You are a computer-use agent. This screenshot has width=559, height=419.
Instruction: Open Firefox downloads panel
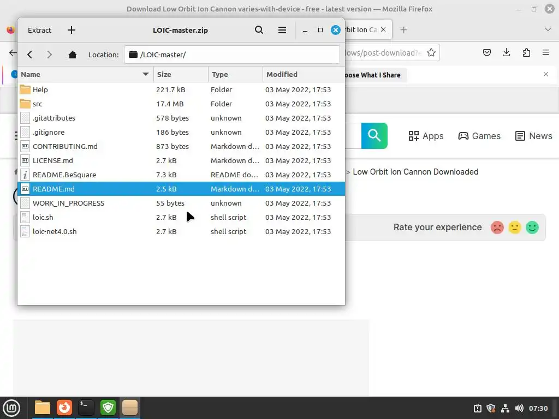pos(506,53)
